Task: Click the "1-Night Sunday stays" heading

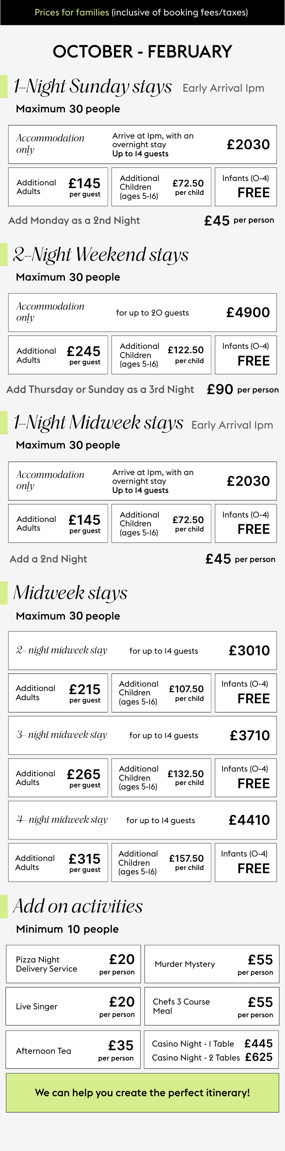Action: [x=93, y=86]
